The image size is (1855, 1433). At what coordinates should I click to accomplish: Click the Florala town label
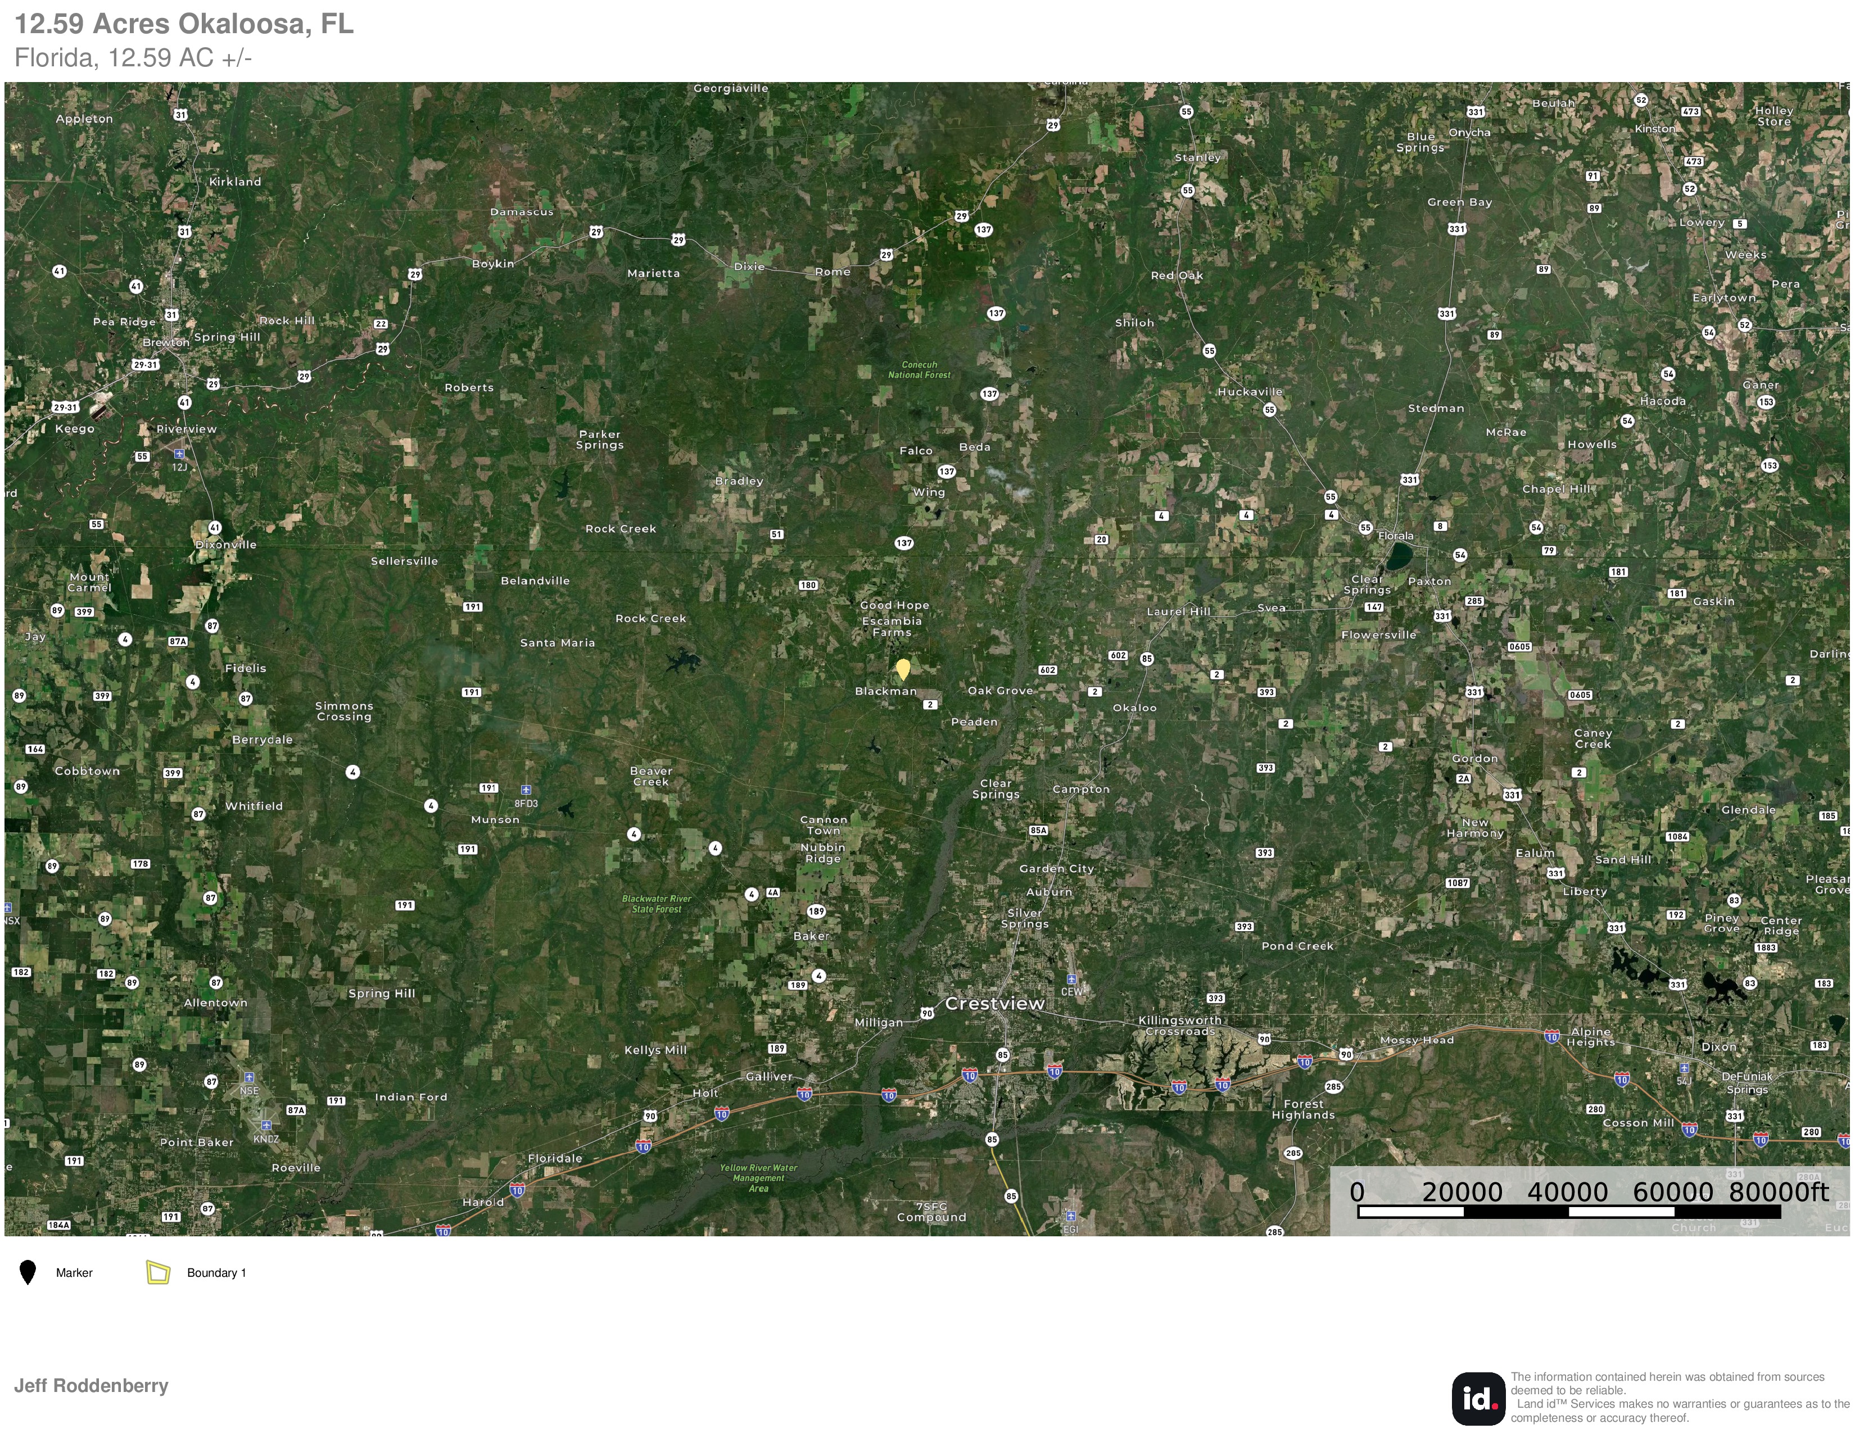pos(1396,536)
